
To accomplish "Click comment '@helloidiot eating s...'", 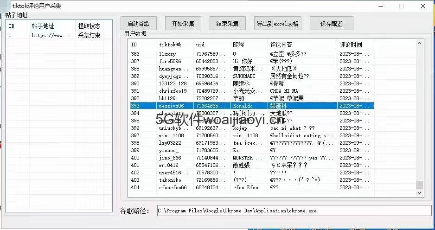I will 301,135.
